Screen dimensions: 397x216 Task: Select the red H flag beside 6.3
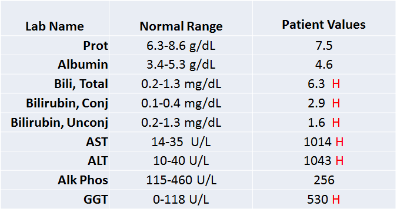pos(336,84)
